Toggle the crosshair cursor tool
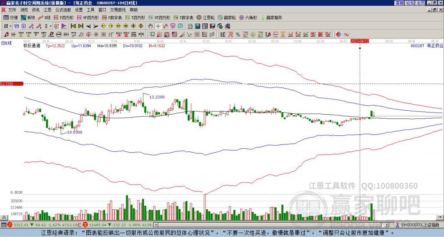The width and height of the screenshot is (444, 237). [158, 26]
